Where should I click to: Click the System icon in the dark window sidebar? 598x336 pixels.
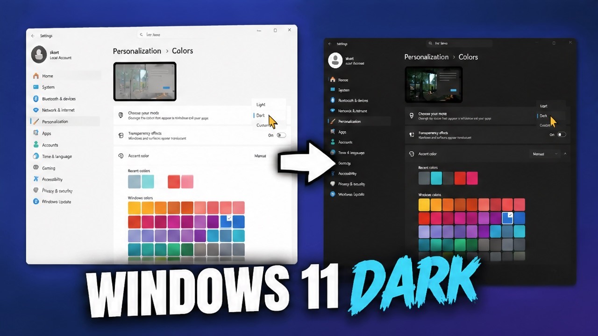point(333,90)
